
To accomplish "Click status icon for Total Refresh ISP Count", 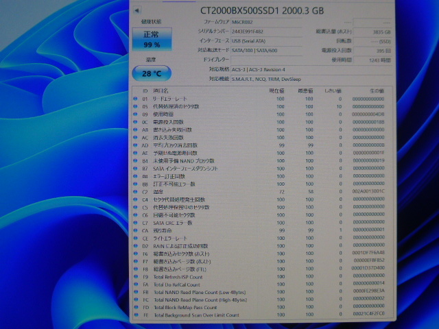I will (x=136, y=277).
